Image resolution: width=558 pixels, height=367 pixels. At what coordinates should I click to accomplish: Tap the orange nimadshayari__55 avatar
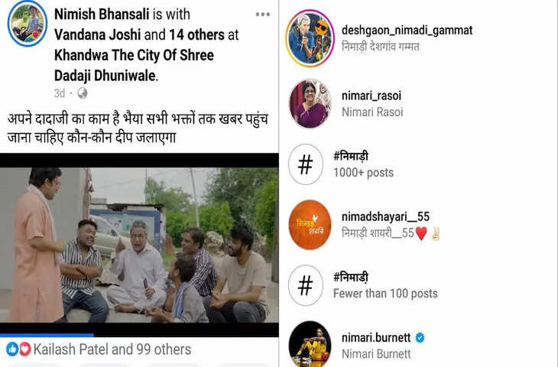coord(310,225)
